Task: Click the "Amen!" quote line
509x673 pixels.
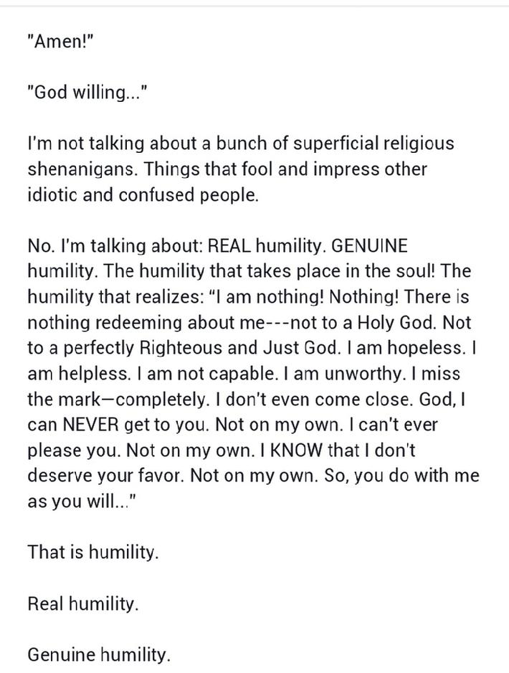Action: 60,42
